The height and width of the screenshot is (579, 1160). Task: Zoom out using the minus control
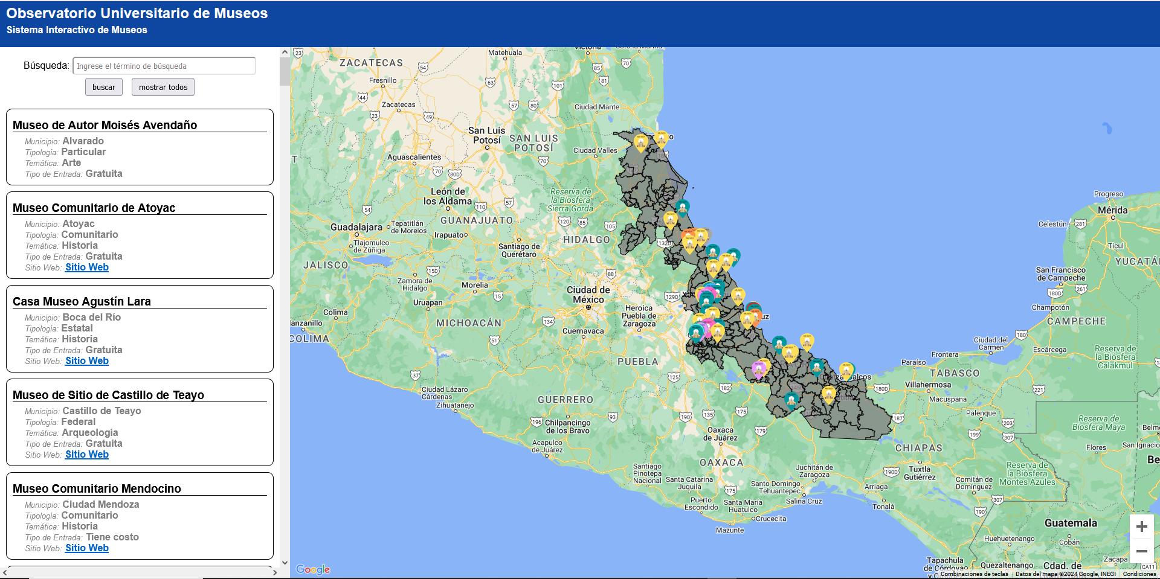[x=1141, y=551]
